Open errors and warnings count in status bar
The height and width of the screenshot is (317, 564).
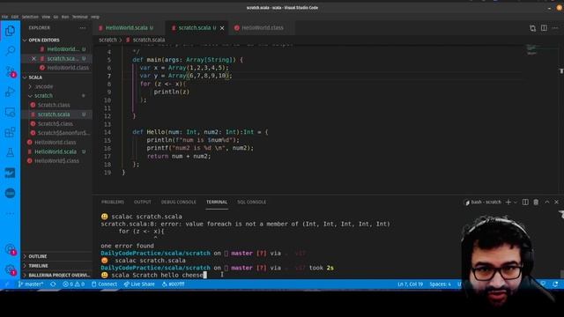[73, 284]
